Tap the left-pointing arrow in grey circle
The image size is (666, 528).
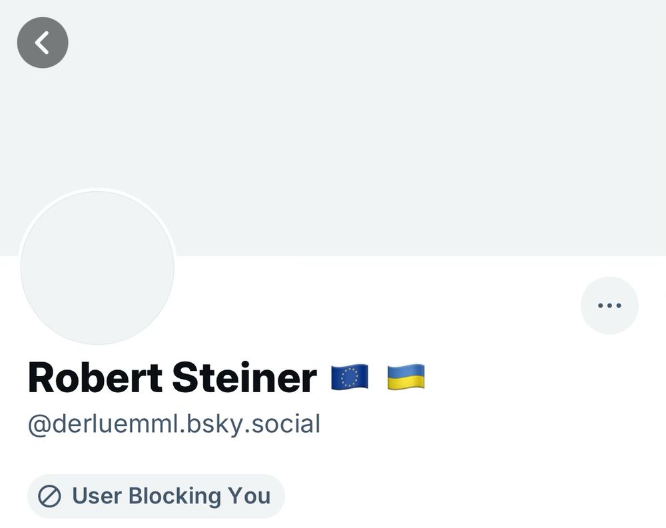41,43
